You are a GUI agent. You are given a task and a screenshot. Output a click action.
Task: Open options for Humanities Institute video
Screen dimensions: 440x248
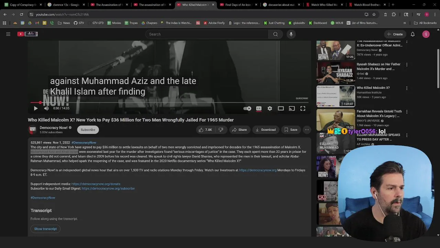(x=407, y=88)
